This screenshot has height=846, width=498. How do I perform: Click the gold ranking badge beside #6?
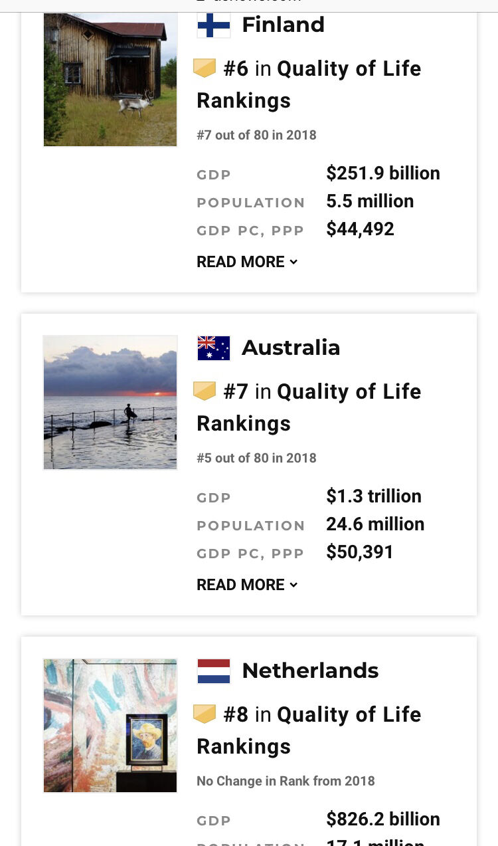tap(205, 68)
